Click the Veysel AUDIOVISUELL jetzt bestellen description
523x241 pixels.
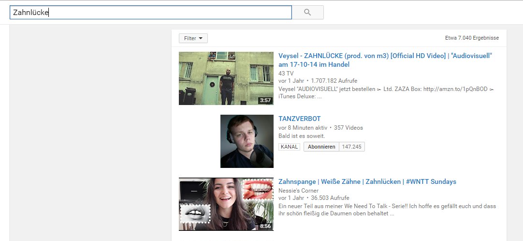386,93
